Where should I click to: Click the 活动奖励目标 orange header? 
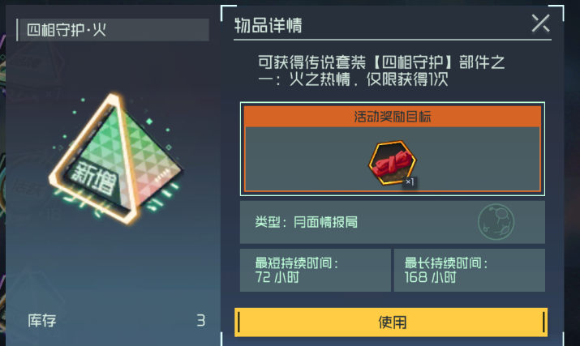click(393, 117)
